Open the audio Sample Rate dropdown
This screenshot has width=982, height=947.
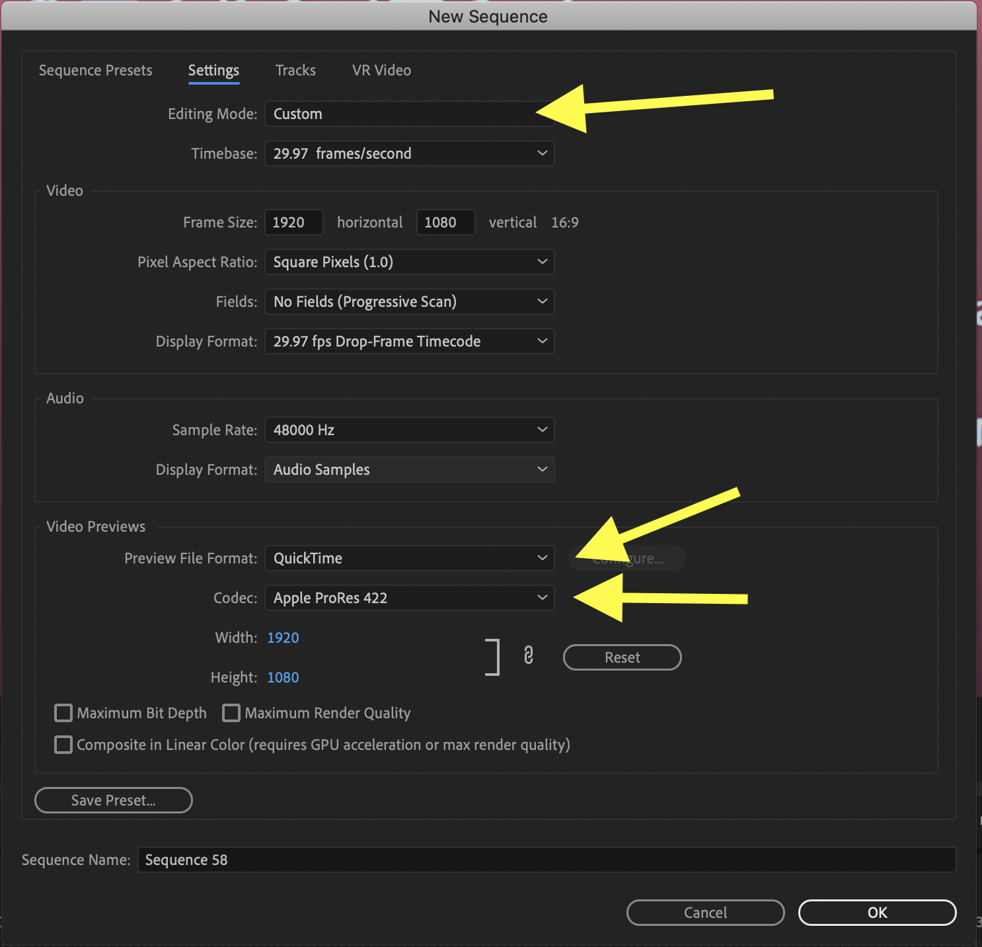(409, 430)
